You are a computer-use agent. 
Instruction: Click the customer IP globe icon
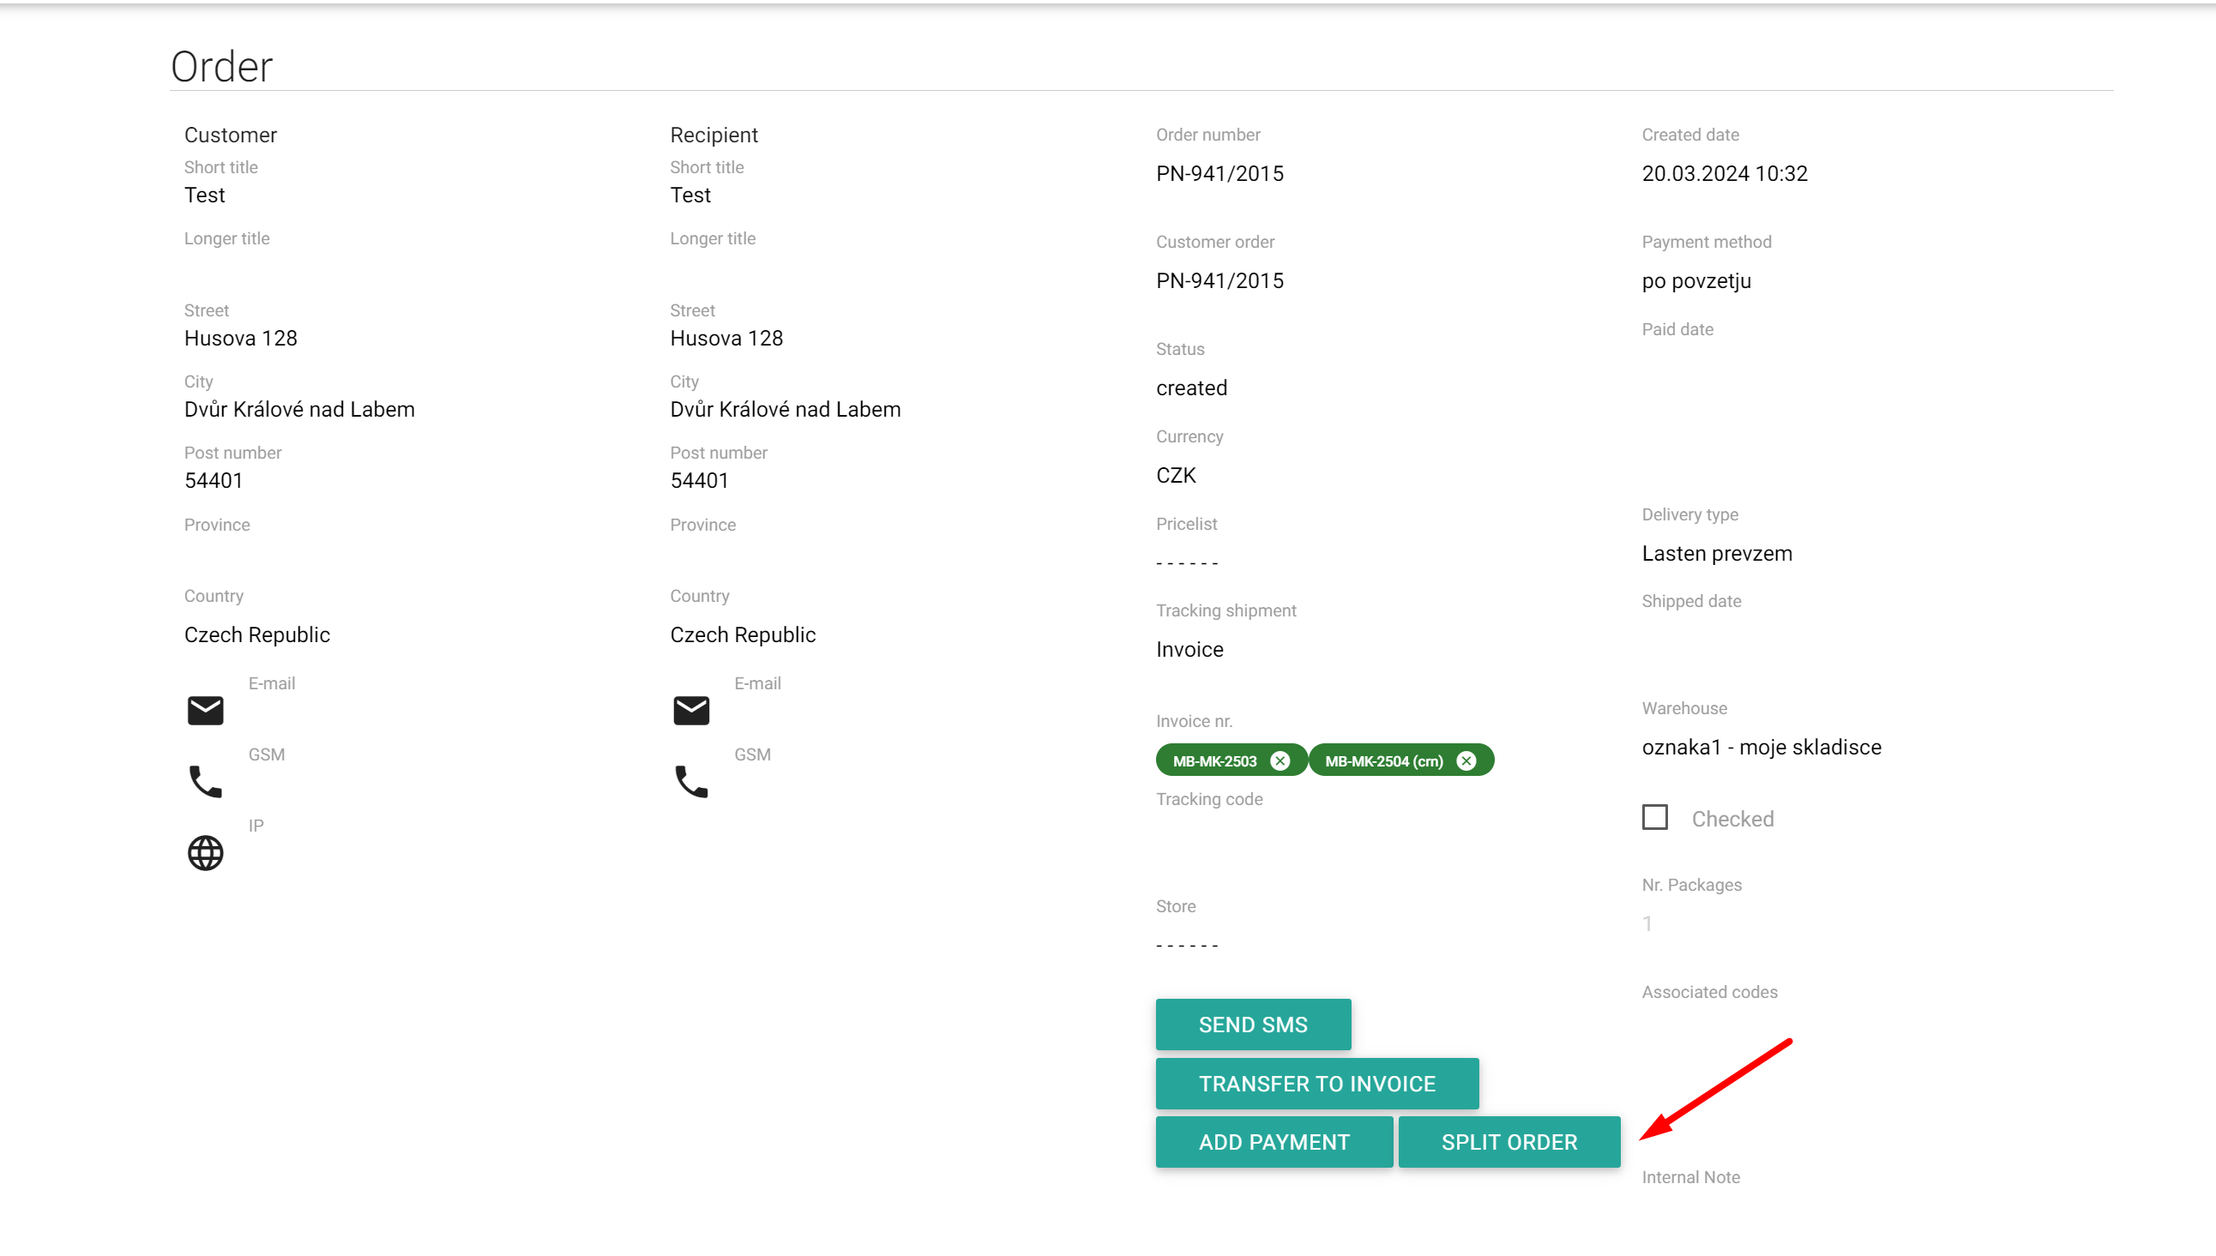point(205,853)
